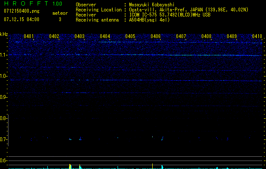Click the yellow peak in bottom intensity graph
266x169 pixels.
coord(70,166)
